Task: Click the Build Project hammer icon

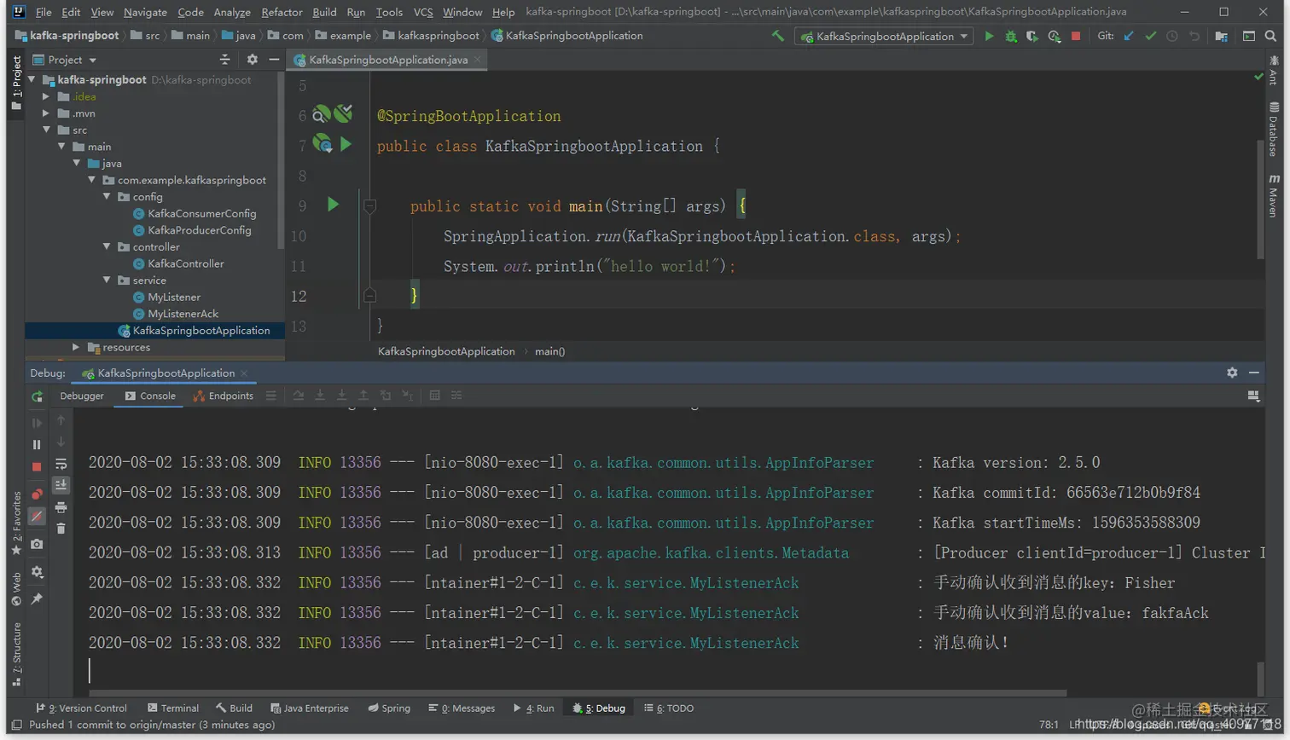Action: click(x=777, y=36)
